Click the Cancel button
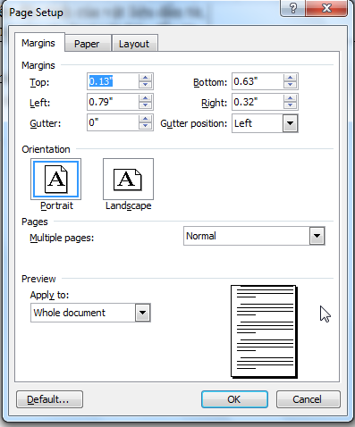 (x=308, y=399)
